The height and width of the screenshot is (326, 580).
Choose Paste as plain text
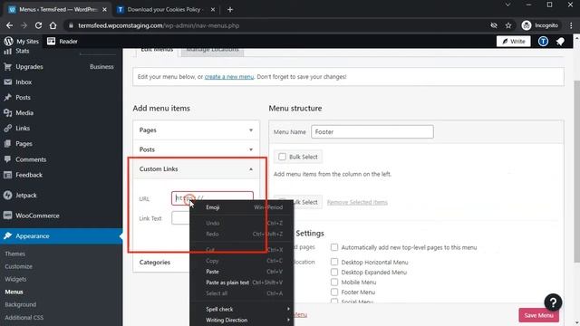242,283
